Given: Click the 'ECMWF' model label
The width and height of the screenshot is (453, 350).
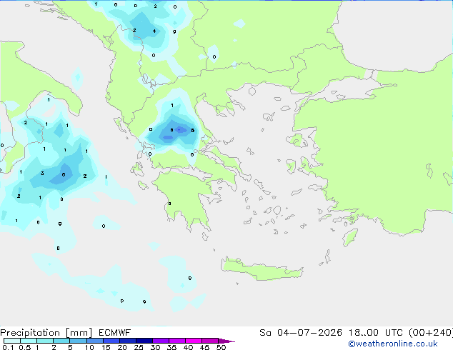Looking at the screenshot, I should point(115,333).
